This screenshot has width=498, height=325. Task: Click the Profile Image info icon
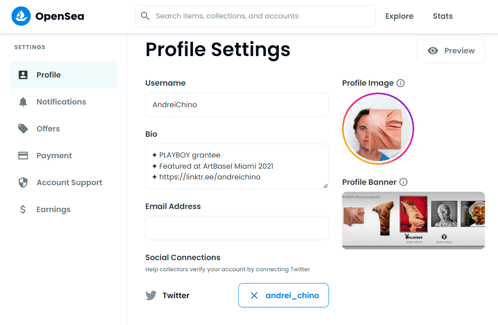(400, 83)
